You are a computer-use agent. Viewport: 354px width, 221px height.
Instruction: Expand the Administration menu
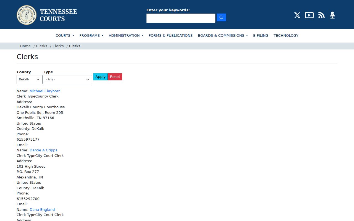pos(126,35)
